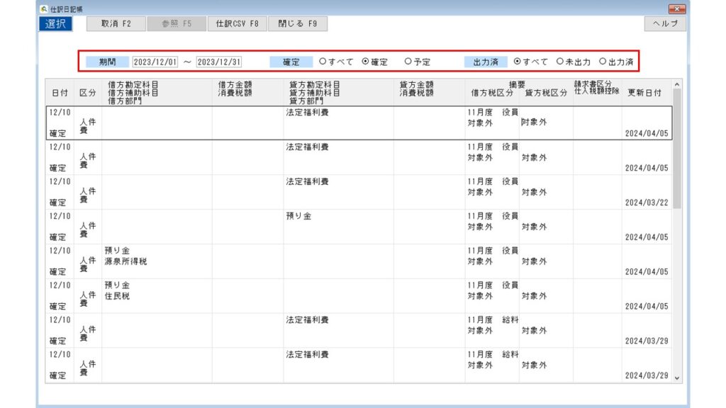
Task: Click the 更新日付 column header
Action: coord(644,93)
